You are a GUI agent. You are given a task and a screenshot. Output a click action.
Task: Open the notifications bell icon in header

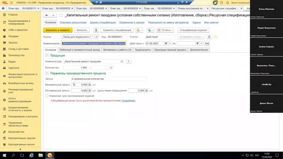pos(215,3)
